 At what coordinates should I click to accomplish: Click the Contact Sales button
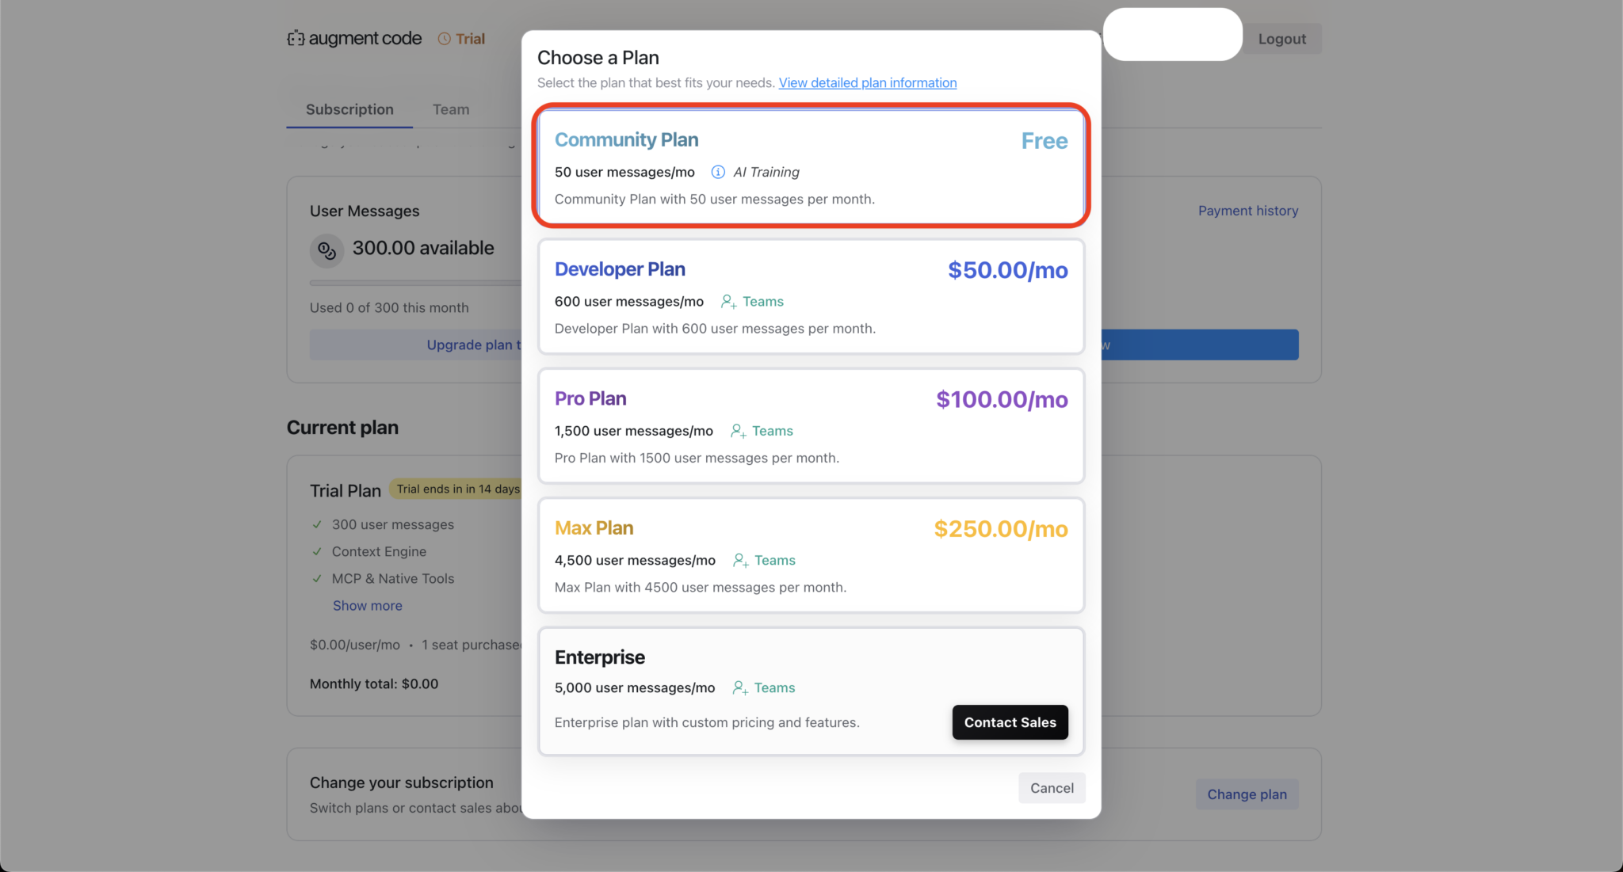pyautogui.click(x=1010, y=722)
